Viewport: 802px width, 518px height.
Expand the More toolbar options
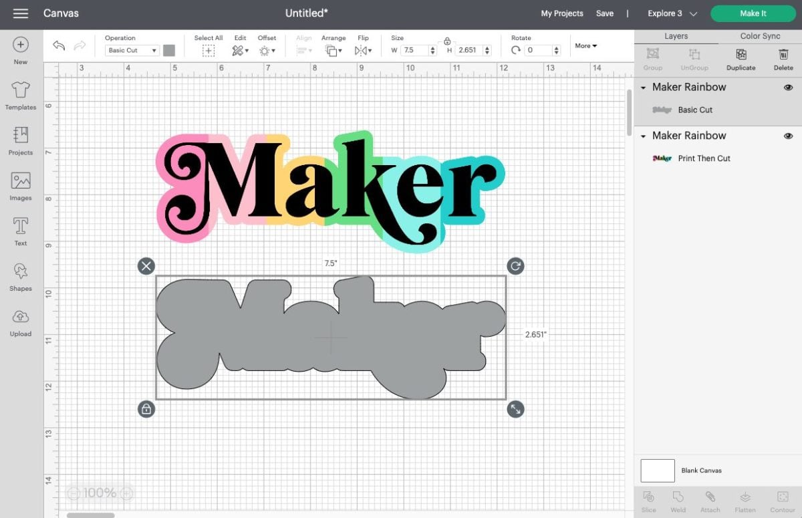(586, 45)
